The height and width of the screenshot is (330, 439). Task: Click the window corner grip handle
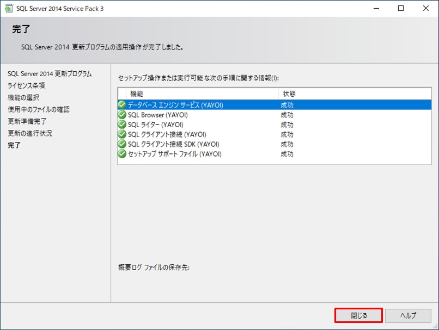[435, 326]
